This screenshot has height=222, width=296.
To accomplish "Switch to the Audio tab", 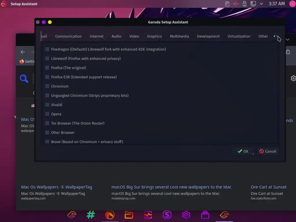I will click(x=116, y=36).
